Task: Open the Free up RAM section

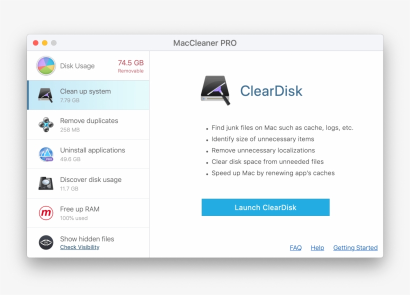Action: 88,213
